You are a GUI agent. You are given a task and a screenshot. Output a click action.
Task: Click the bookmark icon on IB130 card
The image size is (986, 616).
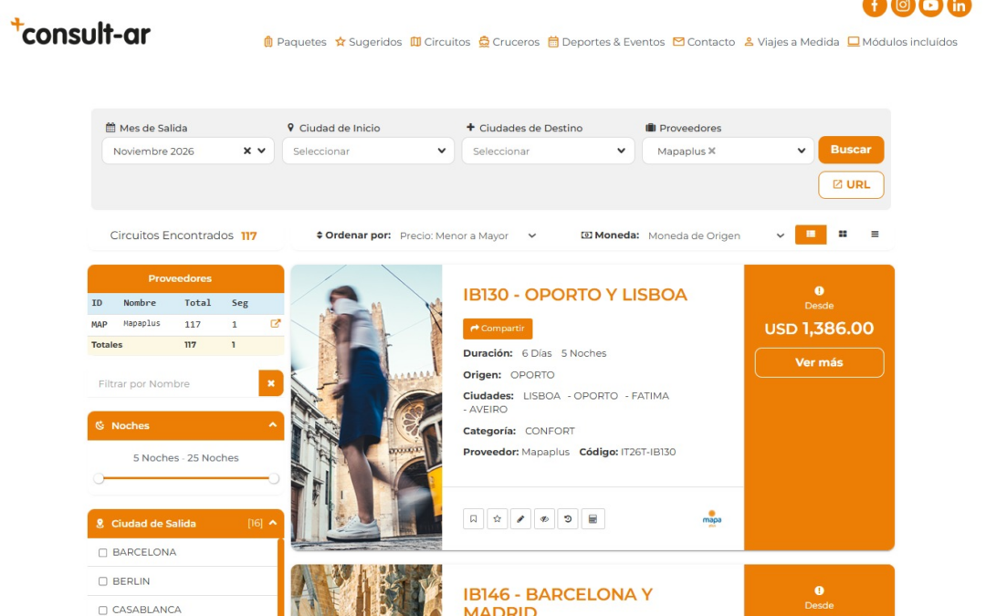pos(473,519)
